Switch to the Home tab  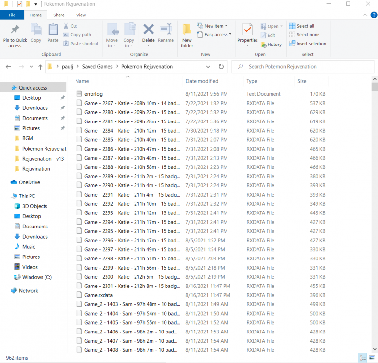click(x=36, y=15)
